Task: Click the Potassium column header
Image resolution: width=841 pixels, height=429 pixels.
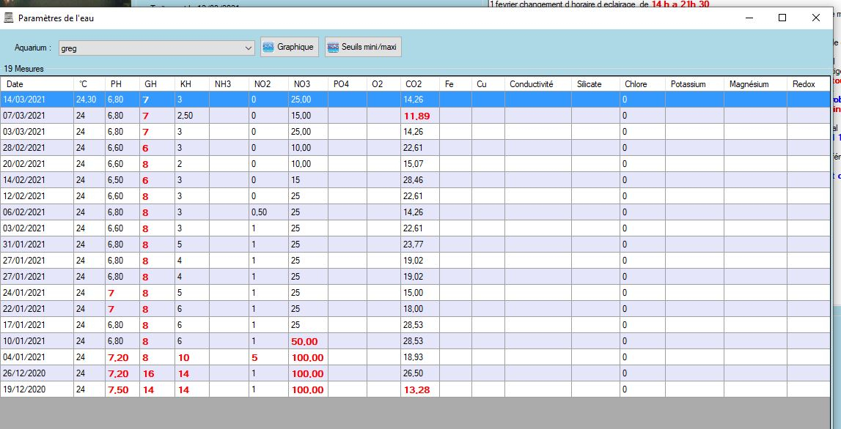Action: tap(694, 84)
